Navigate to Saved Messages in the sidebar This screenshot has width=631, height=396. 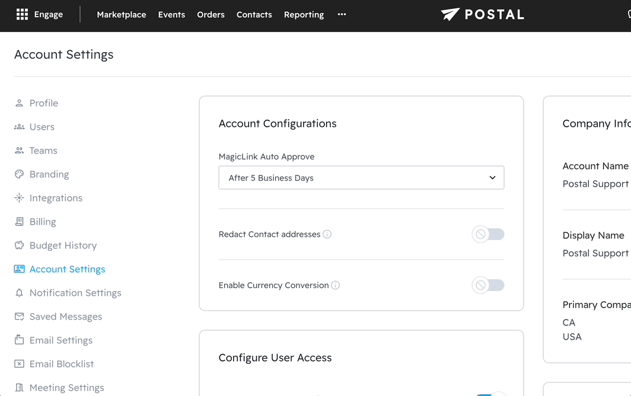tap(66, 317)
